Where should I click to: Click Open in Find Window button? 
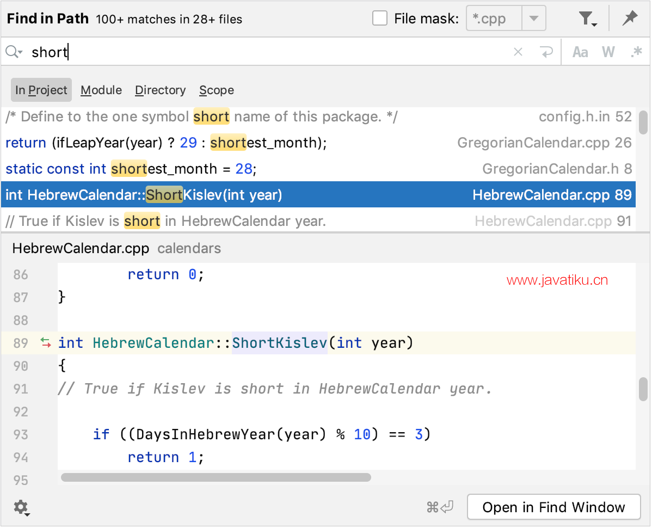pos(553,508)
